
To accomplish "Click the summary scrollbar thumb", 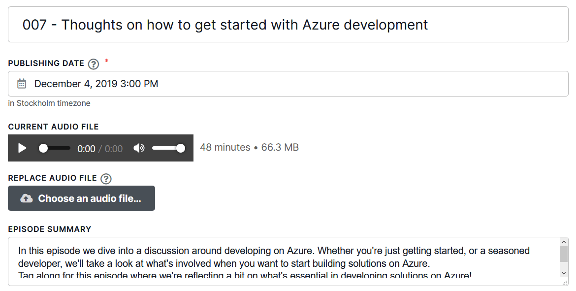I will pyautogui.click(x=564, y=254).
